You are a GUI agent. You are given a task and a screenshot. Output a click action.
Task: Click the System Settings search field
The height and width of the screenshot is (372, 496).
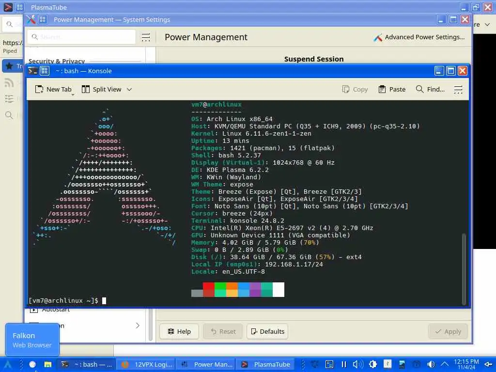81,37
